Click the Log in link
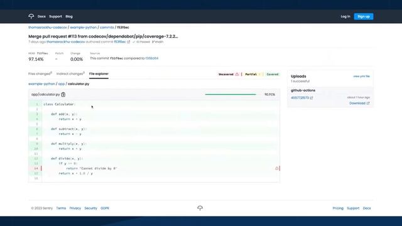 (x=345, y=16)
